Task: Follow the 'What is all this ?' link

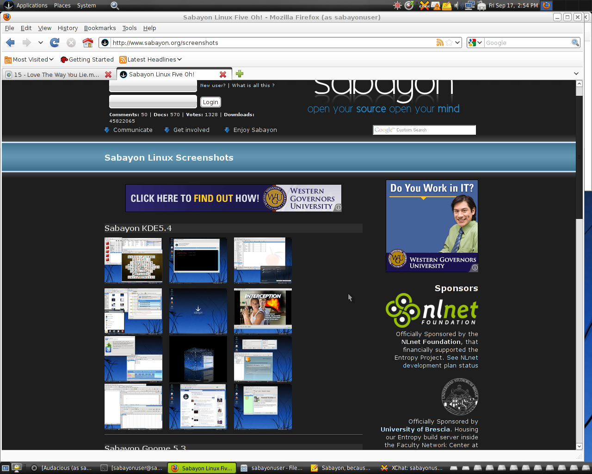Action: 253,86
